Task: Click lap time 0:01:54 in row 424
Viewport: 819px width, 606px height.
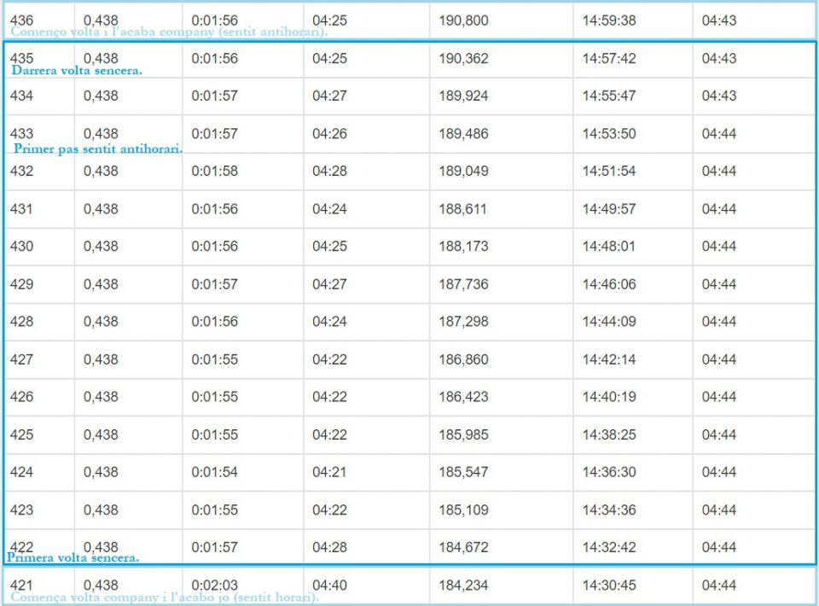Action: point(214,472)
